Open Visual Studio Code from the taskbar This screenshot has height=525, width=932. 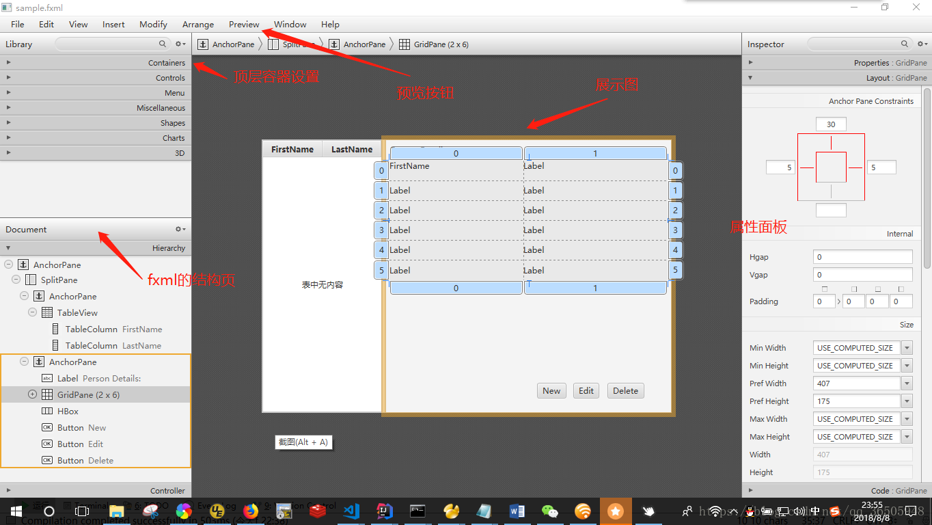351,511
